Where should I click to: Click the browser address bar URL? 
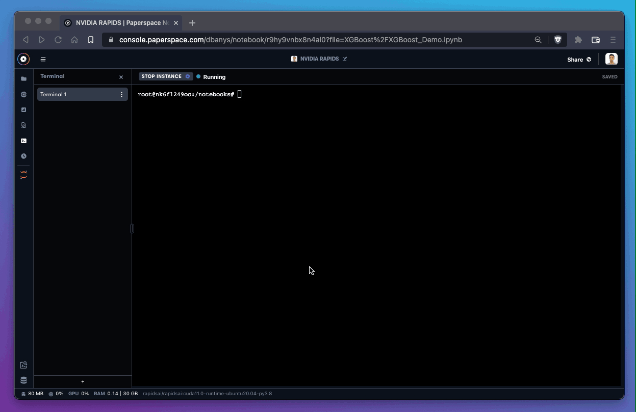coord(291,40)
